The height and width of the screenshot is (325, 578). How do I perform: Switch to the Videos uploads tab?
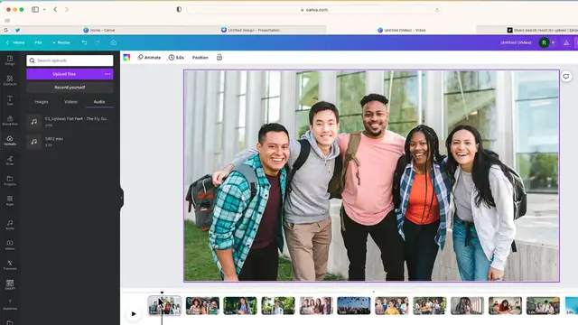click(x=70, y=102)
